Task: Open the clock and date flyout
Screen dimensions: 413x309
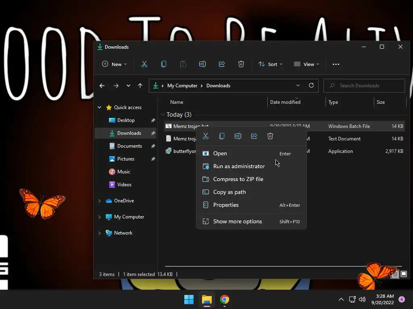Action: (x=382, y=299)
